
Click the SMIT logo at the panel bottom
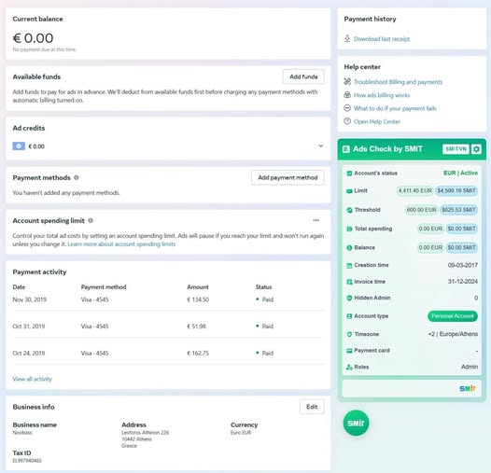click(468, 388)
